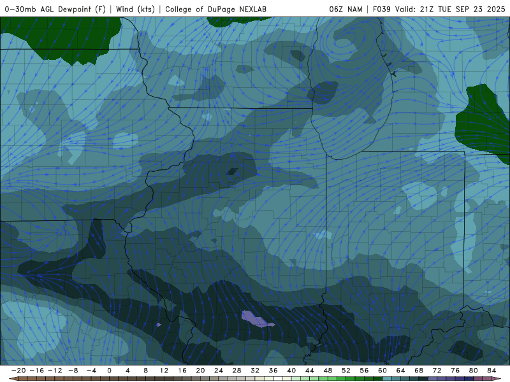Click the "College of DuPage NEXLAB" label
The height and width of the screenshot is (382, 510).
coord(215,9)
